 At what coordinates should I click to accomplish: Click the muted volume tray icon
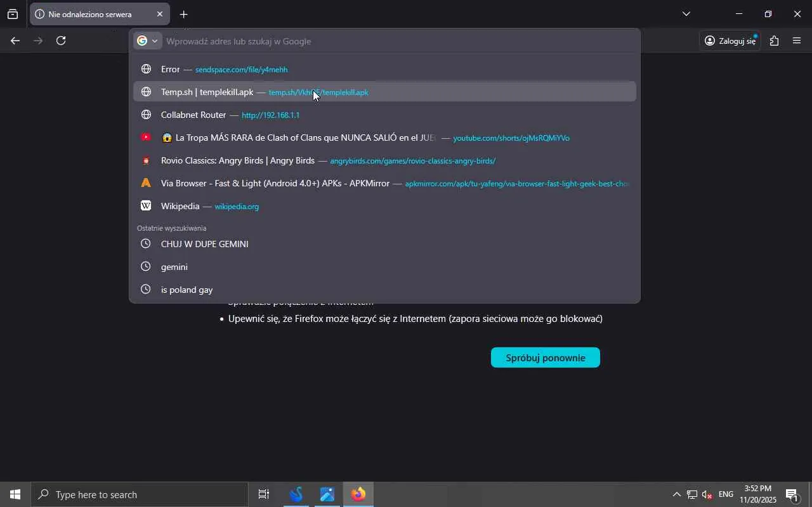707,494
